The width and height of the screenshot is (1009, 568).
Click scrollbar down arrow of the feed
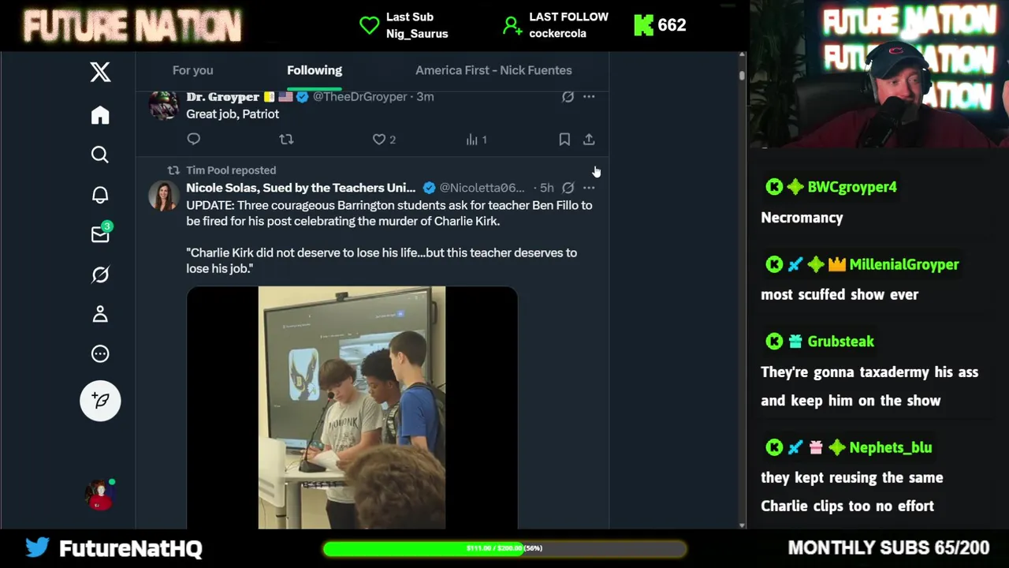tap(742, 524)
